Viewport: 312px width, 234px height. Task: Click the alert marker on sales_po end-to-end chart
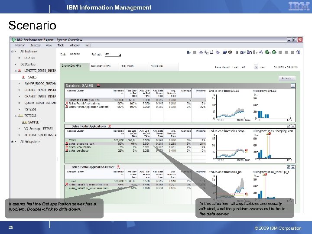coord(247,194)
